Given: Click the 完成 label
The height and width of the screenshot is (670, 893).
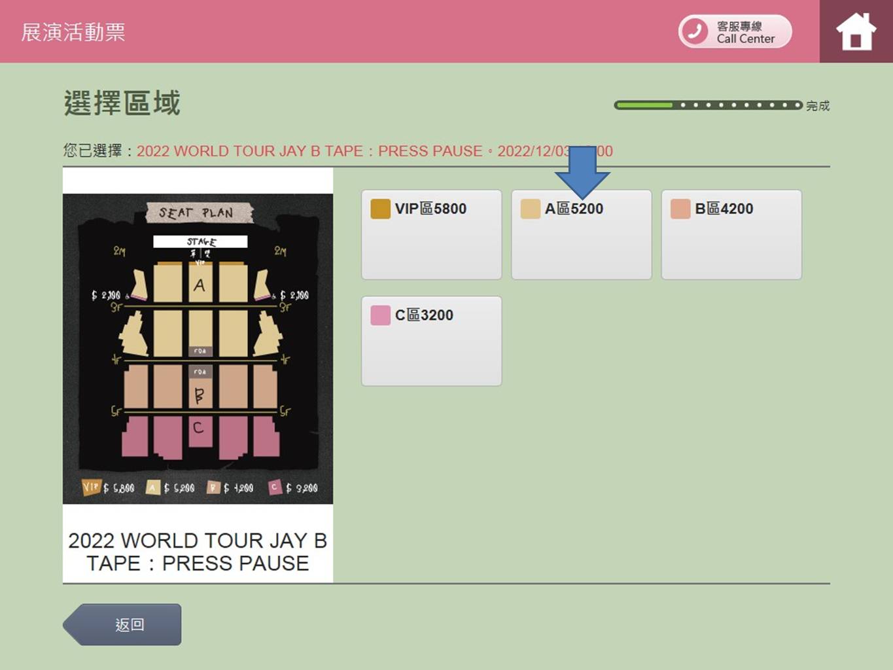Looking at the screenshot, I should [818, 106].
